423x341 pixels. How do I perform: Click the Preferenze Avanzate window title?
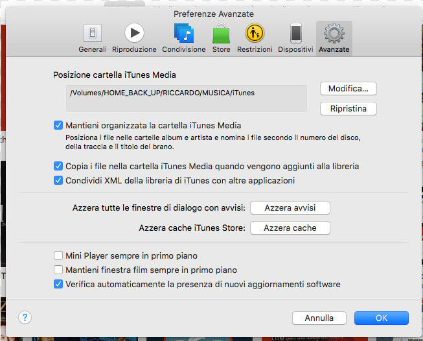click(x=214, y=14)
